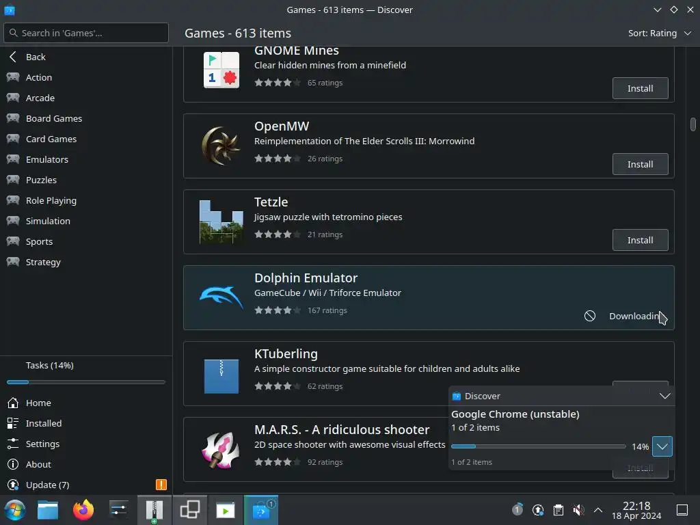Viewport: 700px width, 525px height.
Task: Click the GNOME Mines 65 ratings stars
Action: coord(278,83)
